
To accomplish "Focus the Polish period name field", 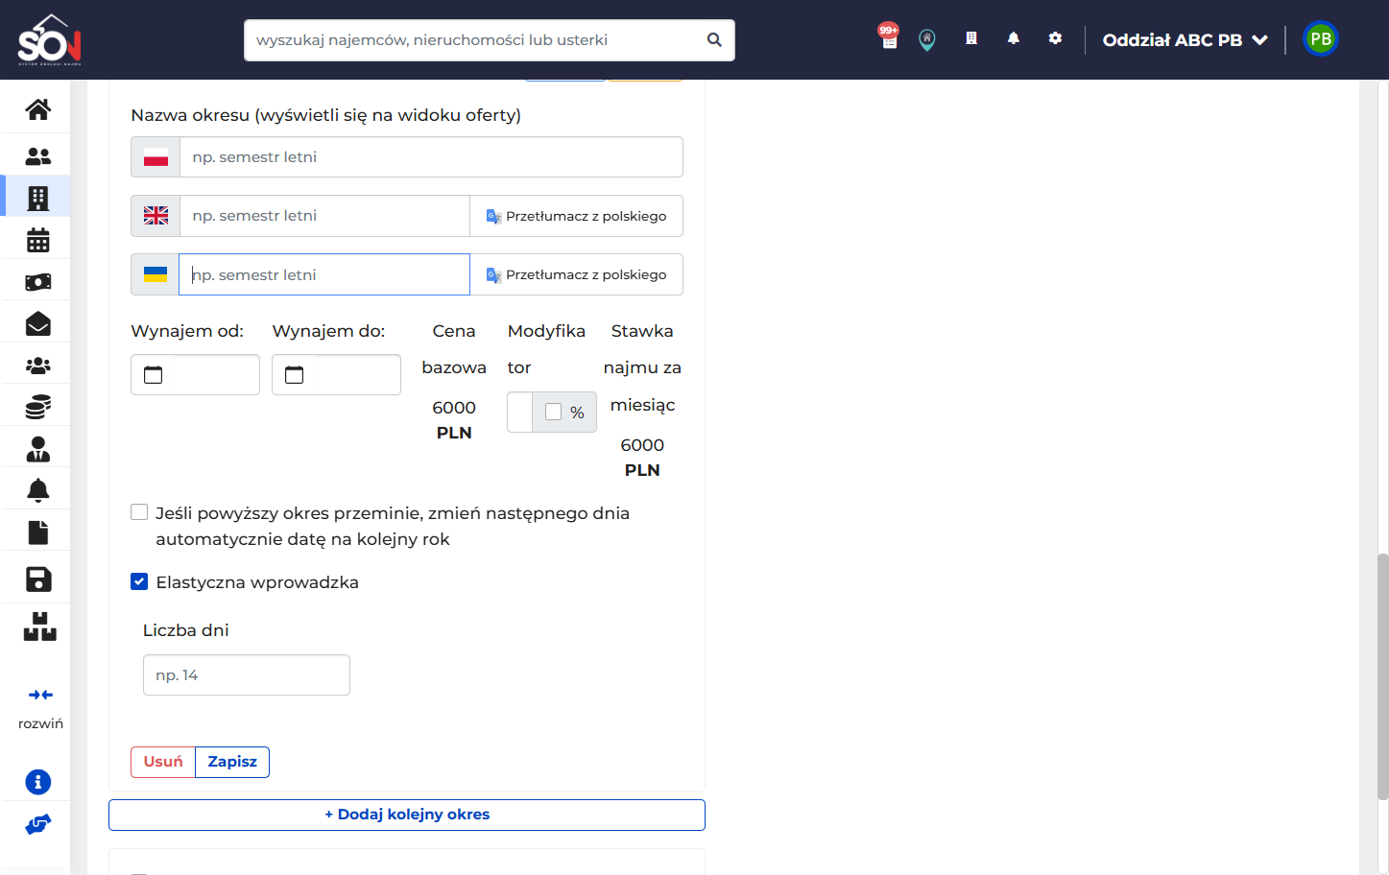I will 431,157.
